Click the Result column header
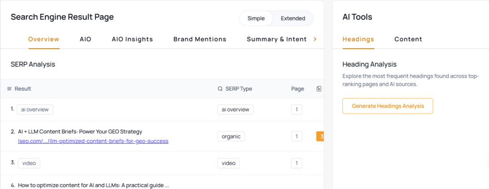Screen dimensions: 489x189 23,89
